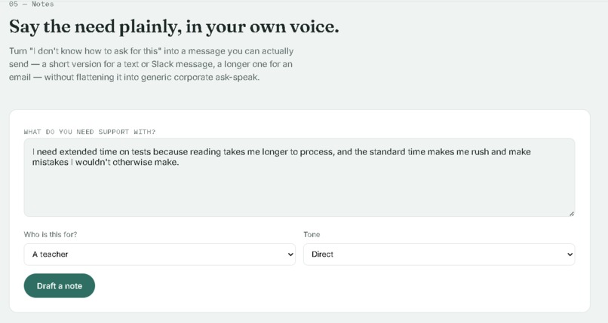Click the textarea resize handle corner
This screenshot has height=323, width=608.
click(572, 214)
